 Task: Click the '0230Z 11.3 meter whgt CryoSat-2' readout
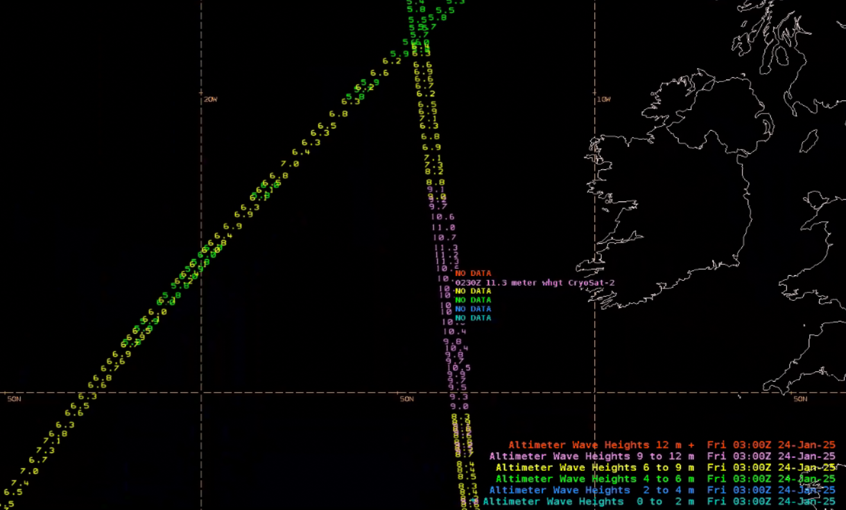535,282
